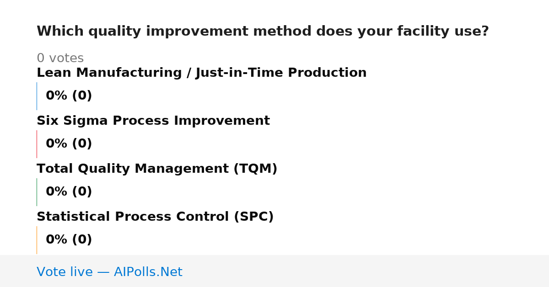Select Lean Manufacturing / Just-in-Time Production option
549x287 pixels.
click(x=202, y=73)
